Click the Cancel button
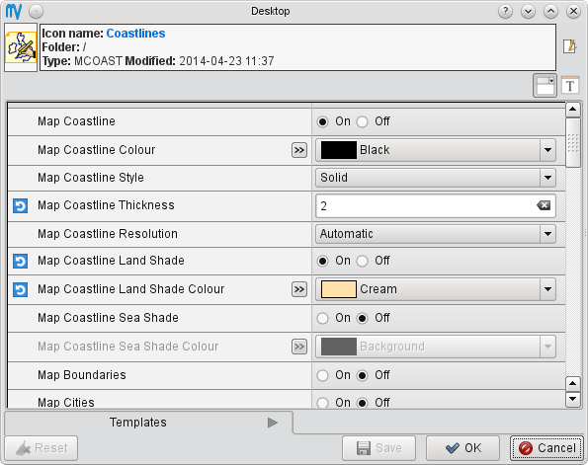 pos(546,448)
